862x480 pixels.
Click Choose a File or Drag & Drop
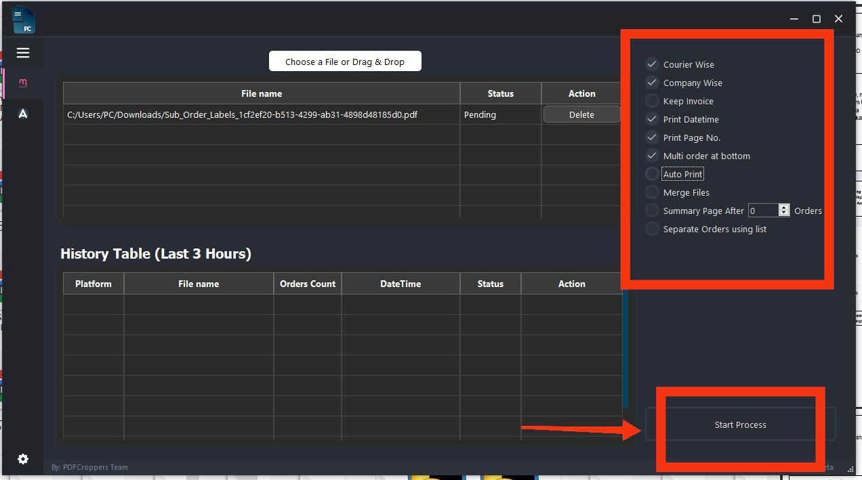[x=345, y=62]
